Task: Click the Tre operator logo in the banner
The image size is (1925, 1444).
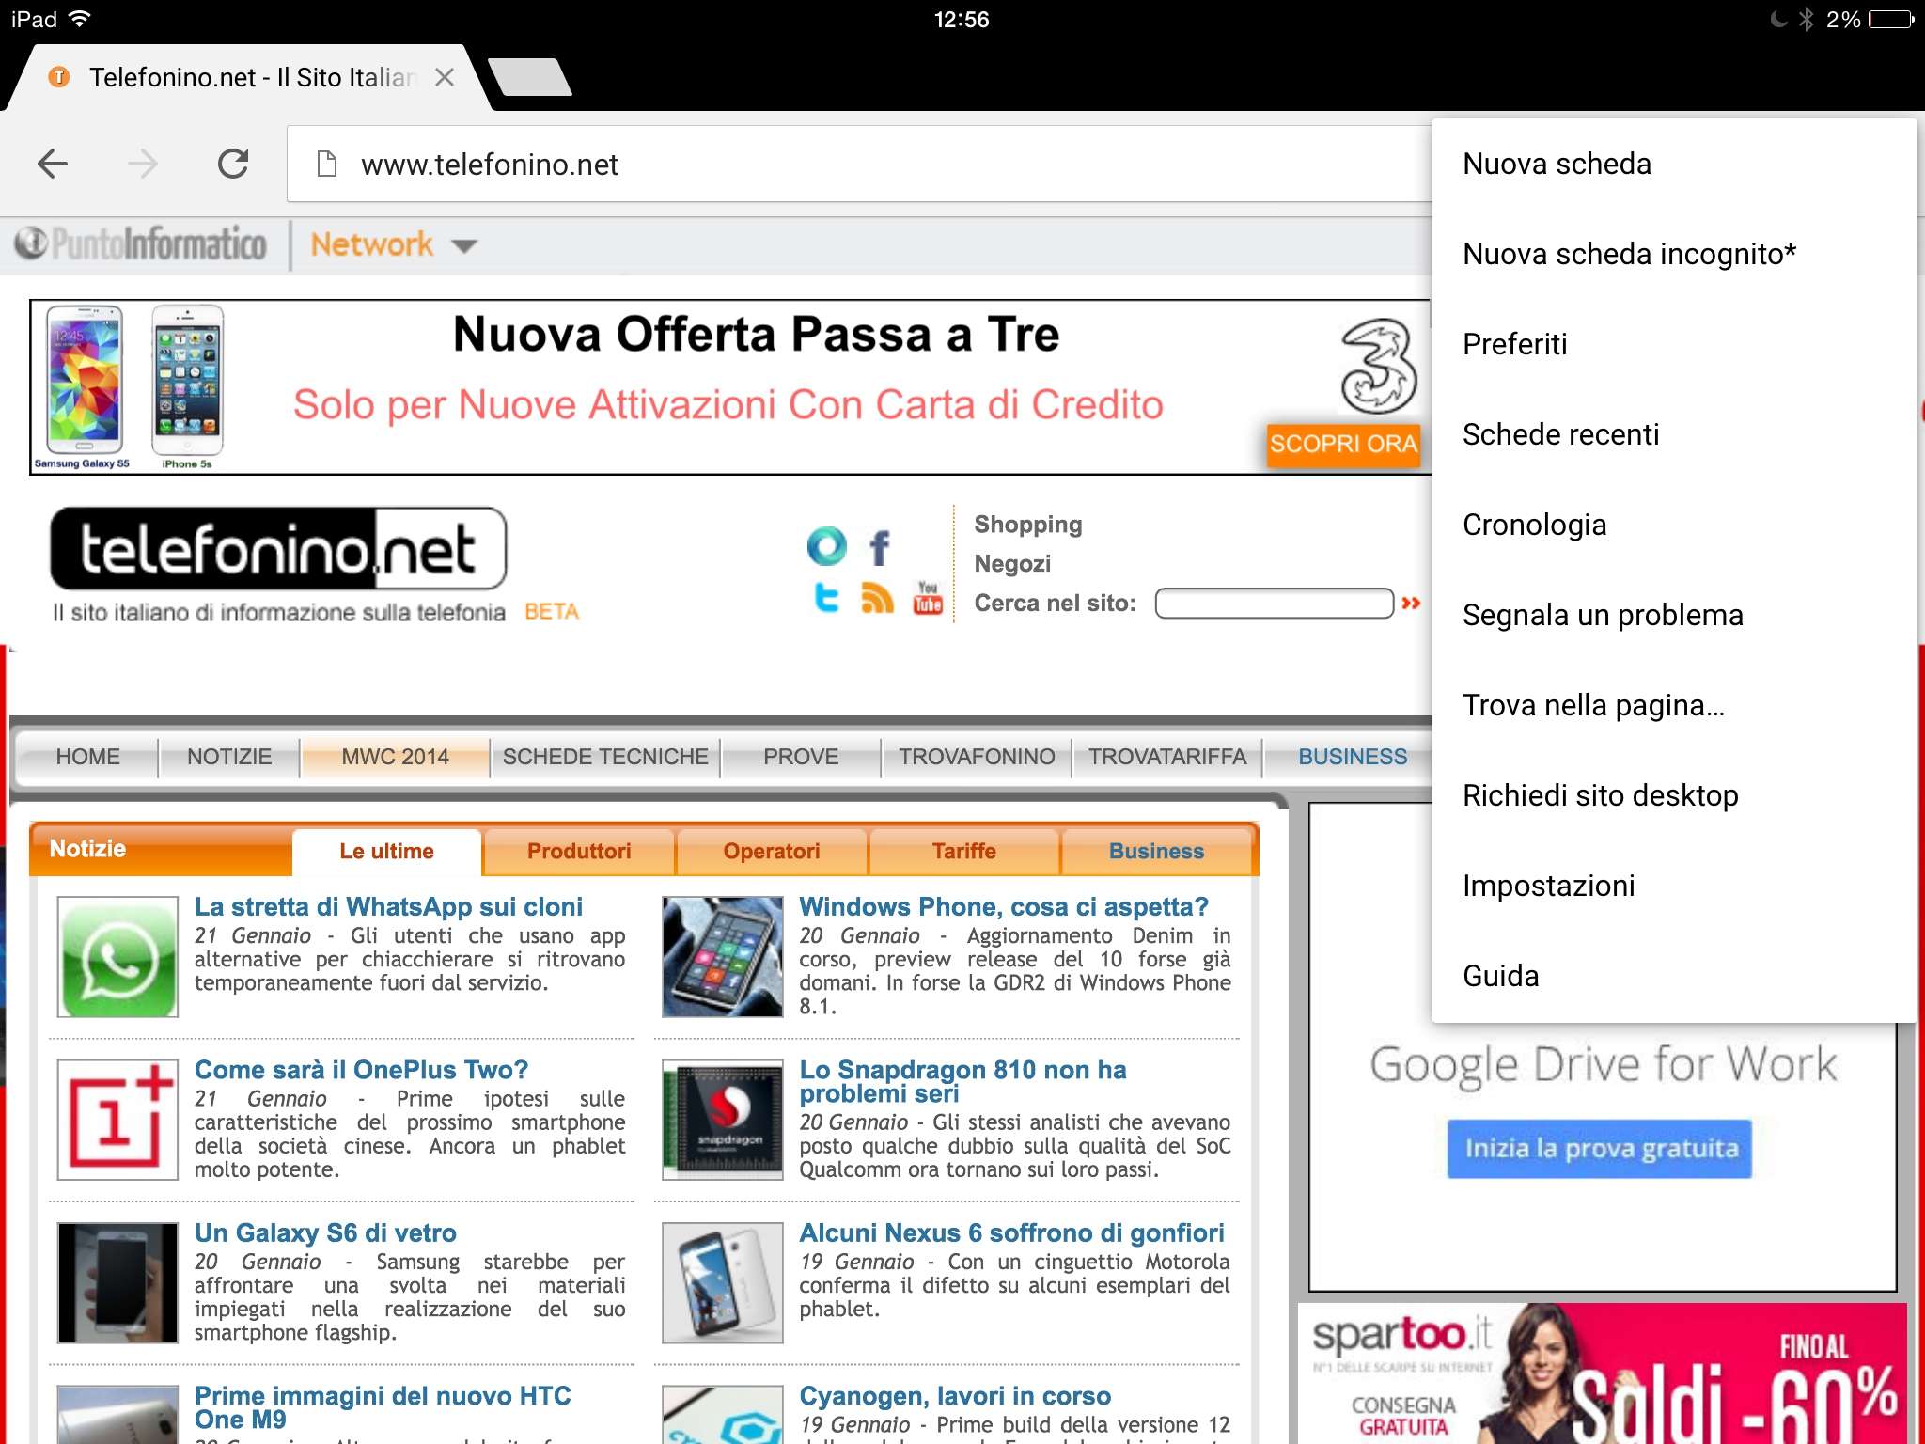Action: (x=1378, y=367)
